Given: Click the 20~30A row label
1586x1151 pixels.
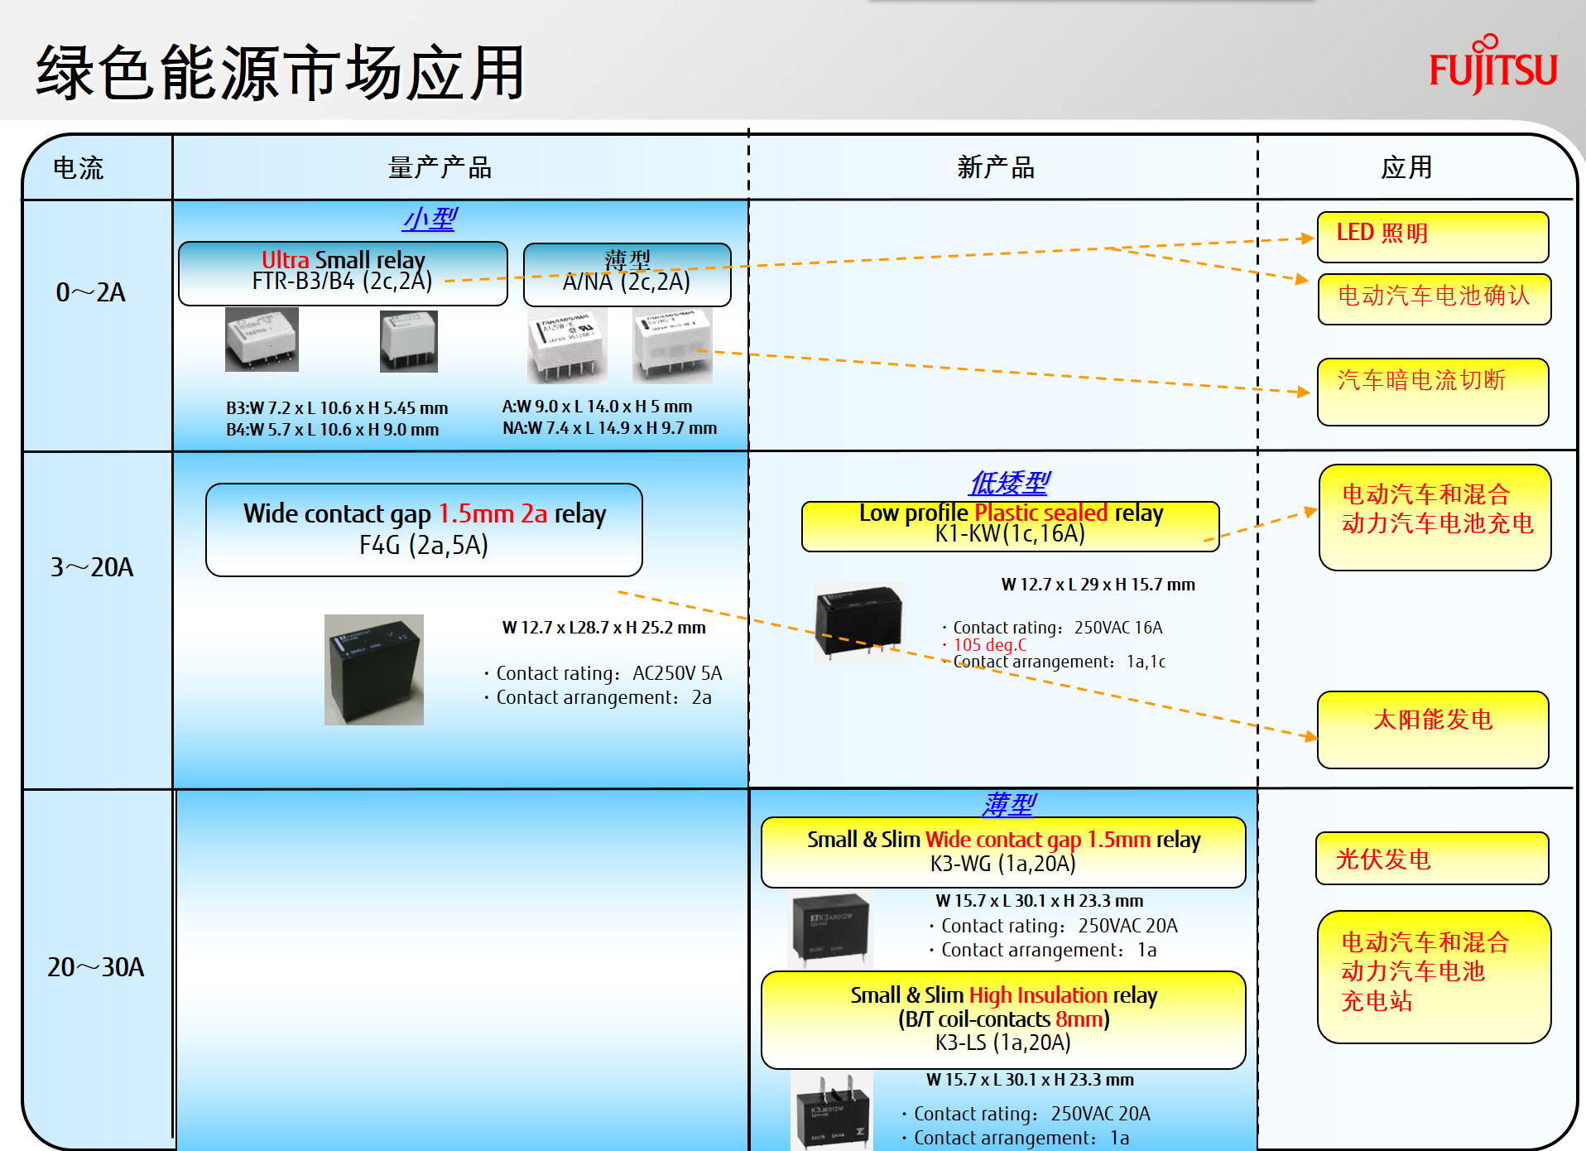Looking at the screenshot, I should click(x=96, y=967).
